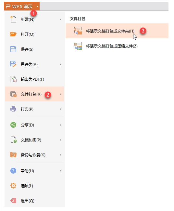Click the File Package briefcase icon
Image resolution: width=174 pixels, height=211 pixels.
(x=13, y=94)
